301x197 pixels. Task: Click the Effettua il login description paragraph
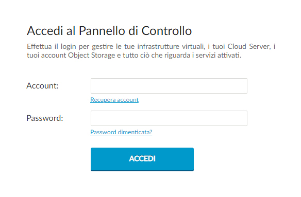point(151,51)
